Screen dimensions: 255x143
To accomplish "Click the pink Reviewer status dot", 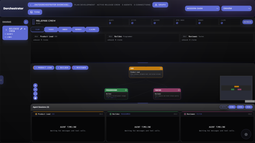I will coord(185,114).
